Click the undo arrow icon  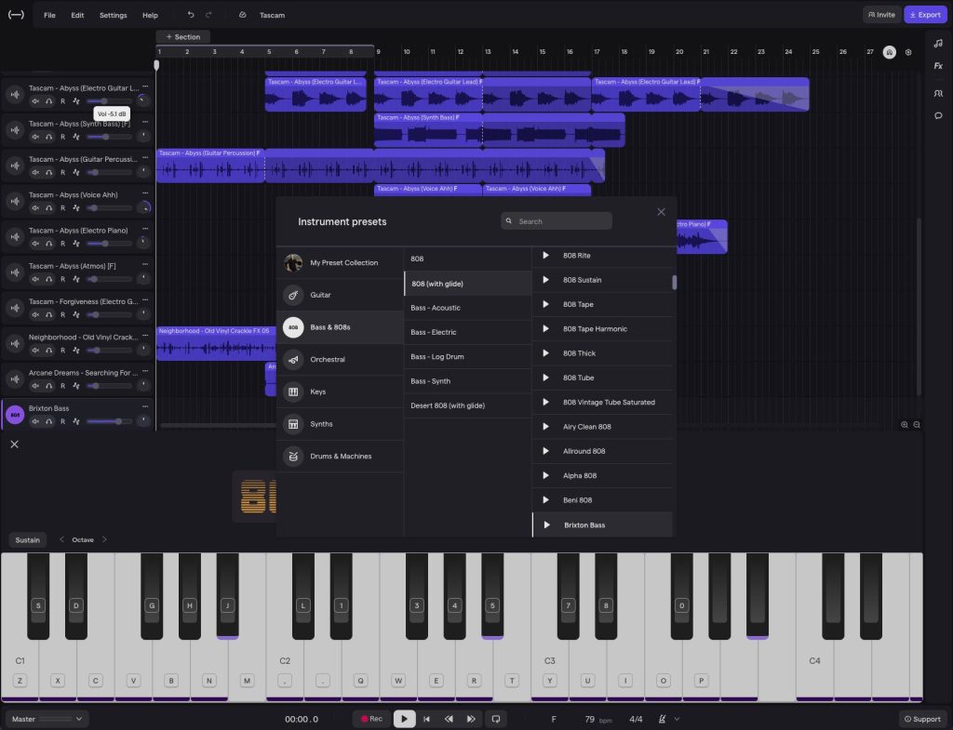(x=191, y=15)
